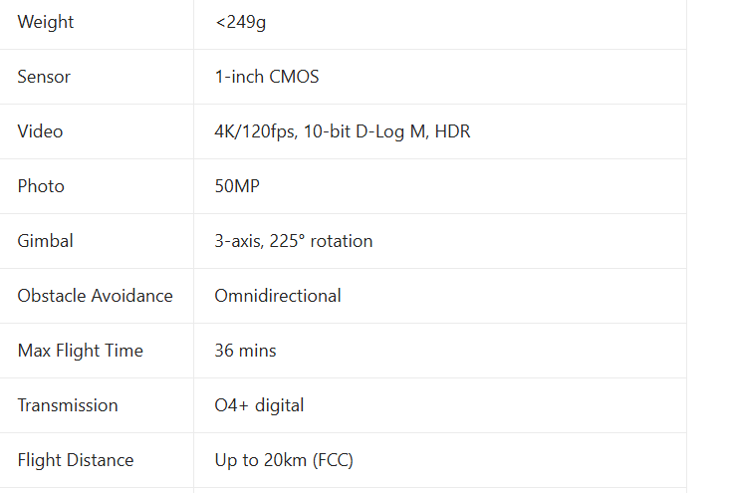Click the Gimbal row label
Viewport: 737px width, 493px height.
pos(45,241)
